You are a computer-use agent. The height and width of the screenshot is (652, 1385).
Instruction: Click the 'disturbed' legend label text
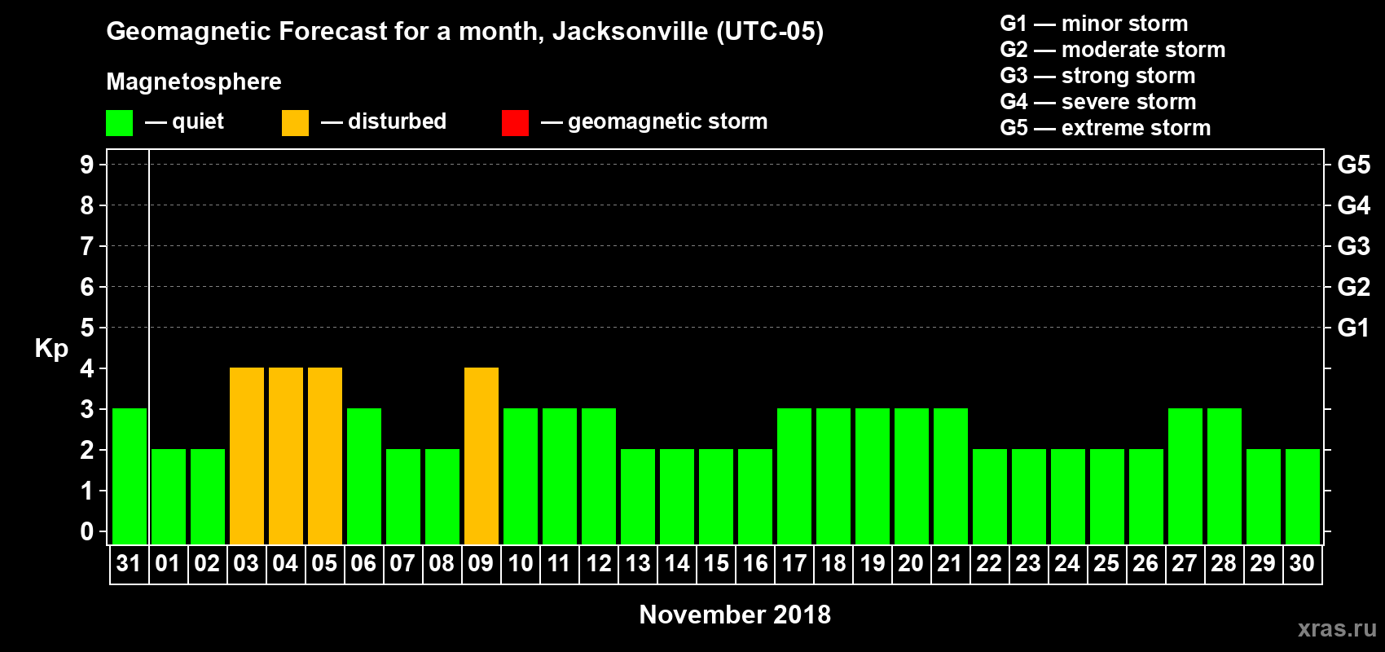pos(397,121)
